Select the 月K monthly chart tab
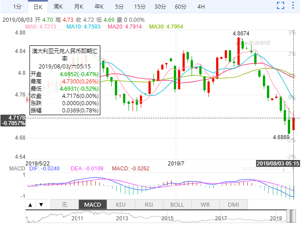Screen dimensions: 301x228 tap(79, 6)
